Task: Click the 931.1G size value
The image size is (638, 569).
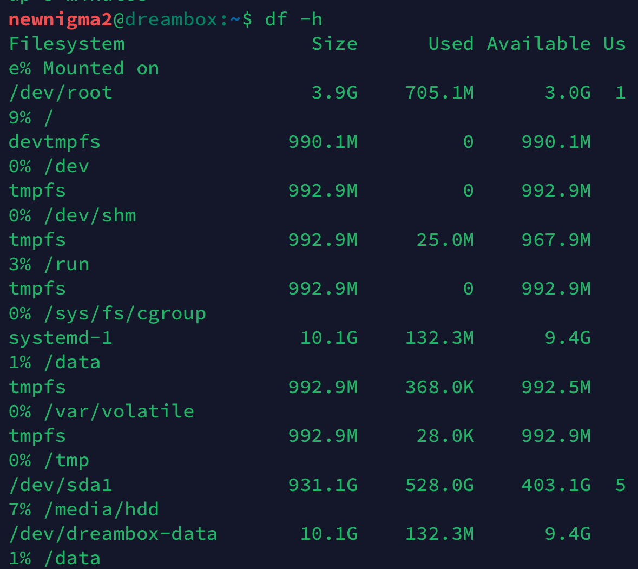Action: [323, 485]
